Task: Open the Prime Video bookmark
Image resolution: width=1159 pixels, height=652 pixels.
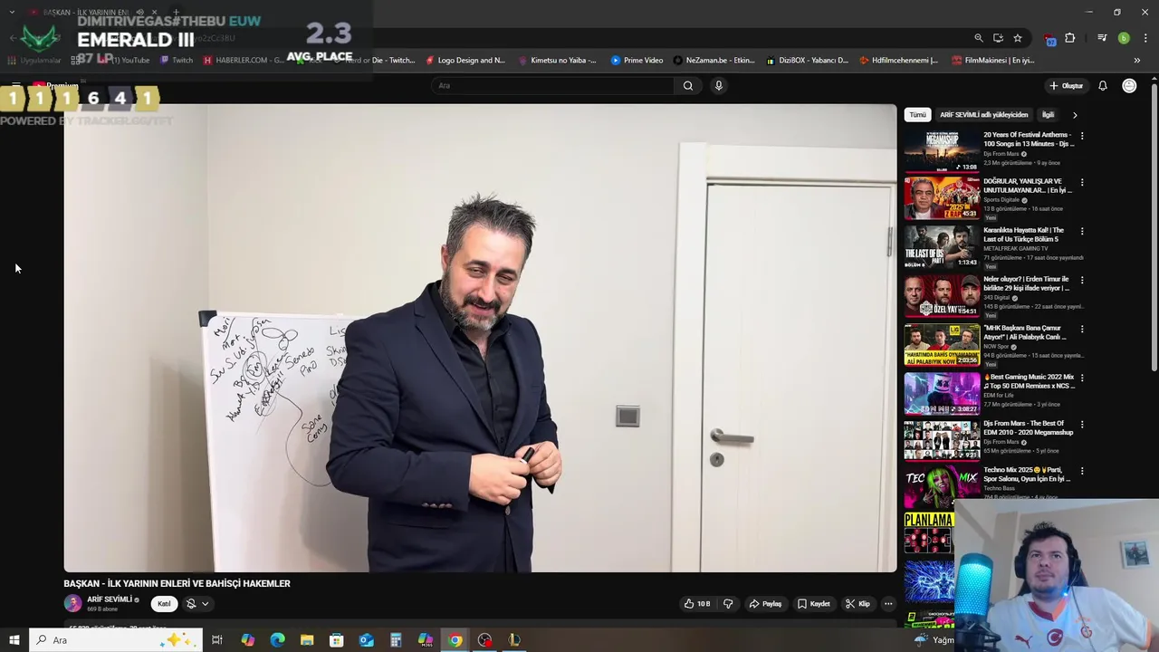Action: (x=637, y=61)
